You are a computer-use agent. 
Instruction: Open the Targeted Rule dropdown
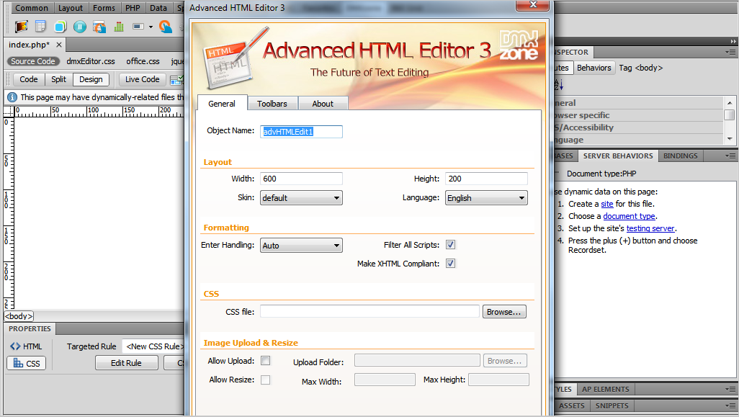(x=153, y=346)
